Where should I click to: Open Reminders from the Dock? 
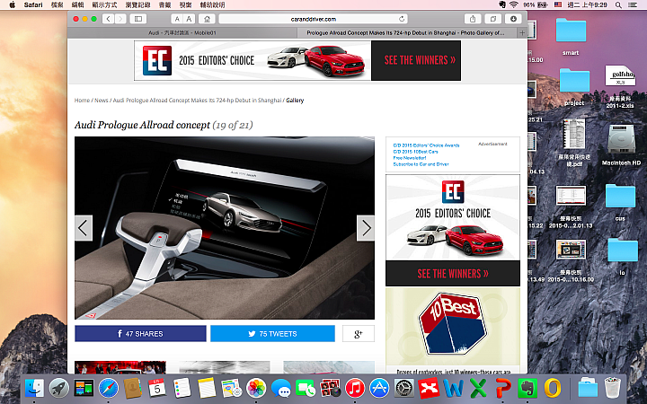pos(182,388)
